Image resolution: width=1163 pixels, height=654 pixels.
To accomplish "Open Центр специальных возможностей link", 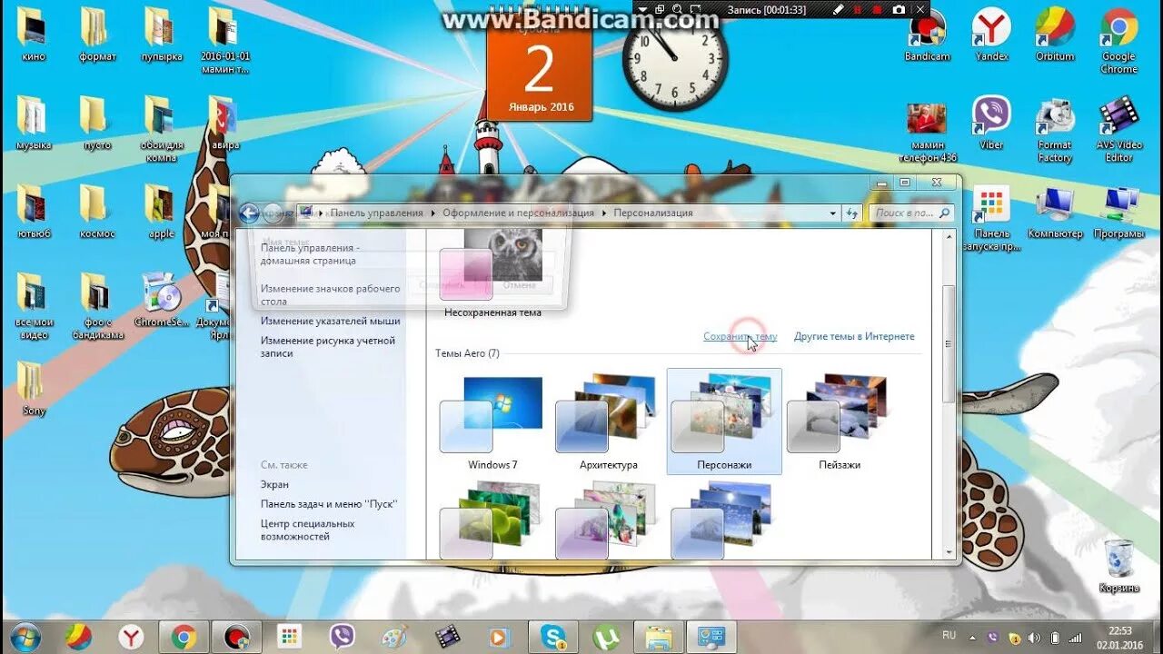I will coord(308,530).
